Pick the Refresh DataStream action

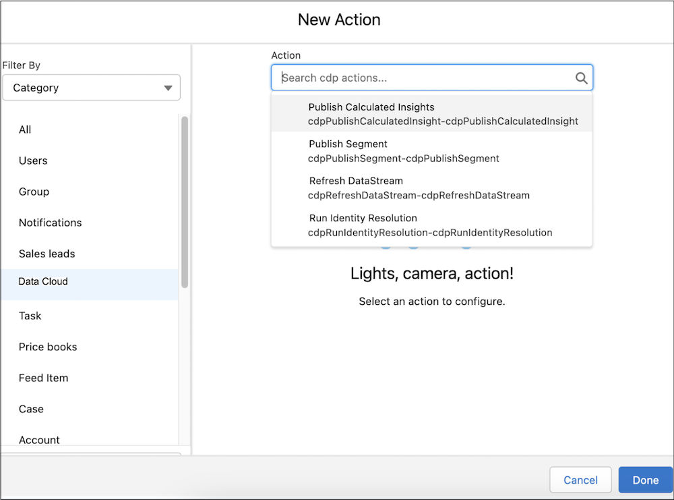click(431, 188)
